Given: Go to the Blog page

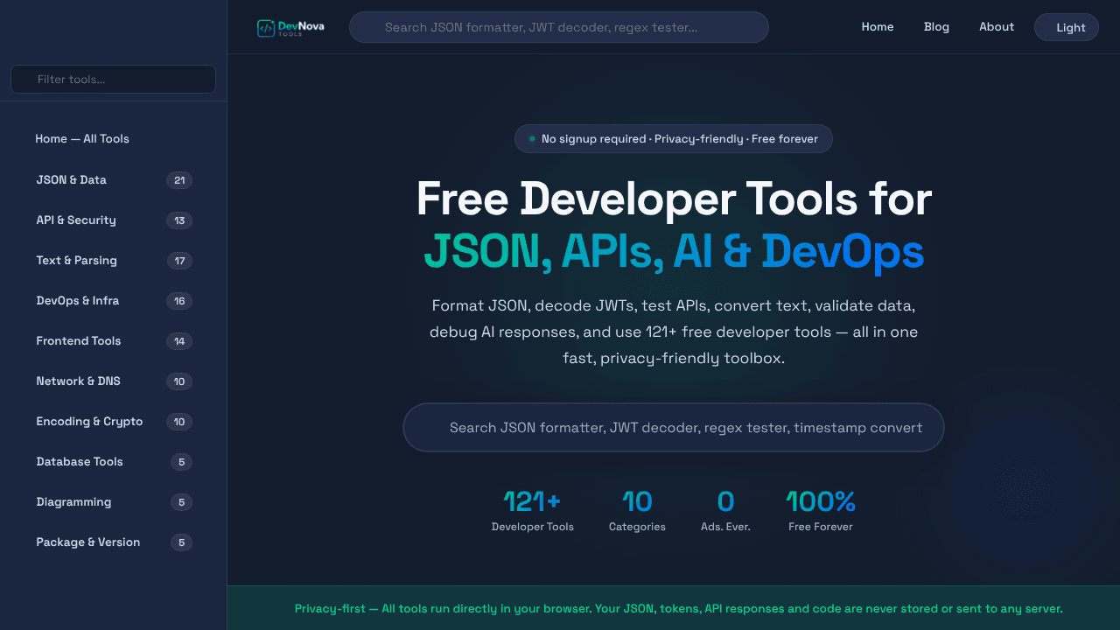Looking at the screenshot, I should [x=936, y=27].
